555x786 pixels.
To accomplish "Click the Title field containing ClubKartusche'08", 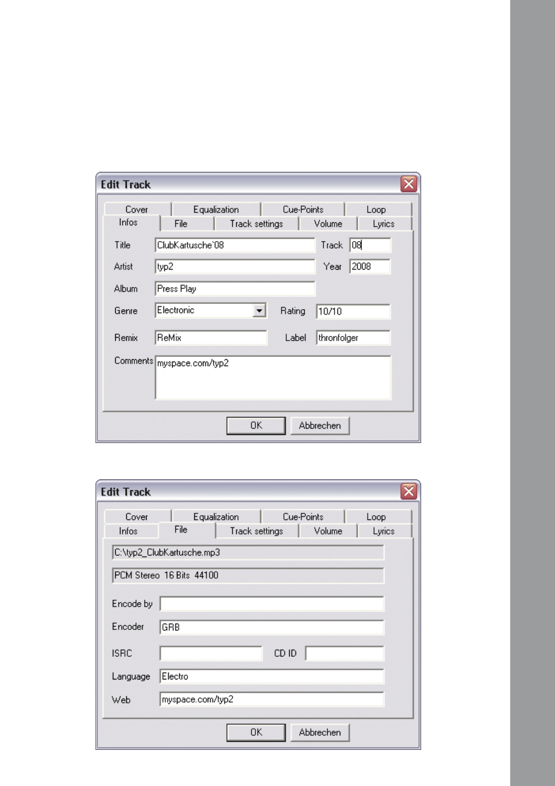I will (x=235, y=245).
